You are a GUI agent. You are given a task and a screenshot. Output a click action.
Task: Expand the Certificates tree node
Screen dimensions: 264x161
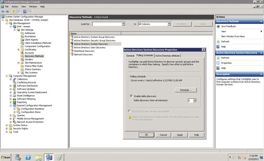click(x=18, y=50)
